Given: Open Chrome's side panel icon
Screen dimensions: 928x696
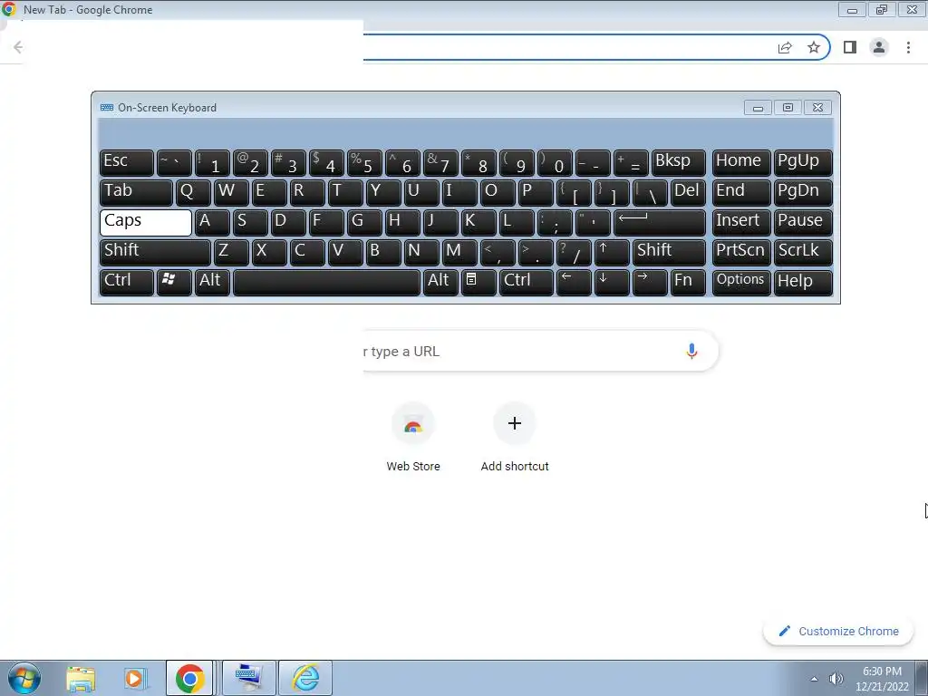Looking at the screenshot, I should point(850,47).
